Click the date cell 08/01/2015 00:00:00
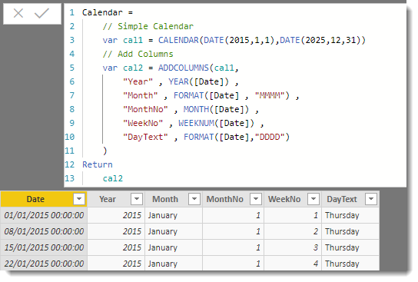The width and height of the screenshot is (418, 282). click(44, 231)
